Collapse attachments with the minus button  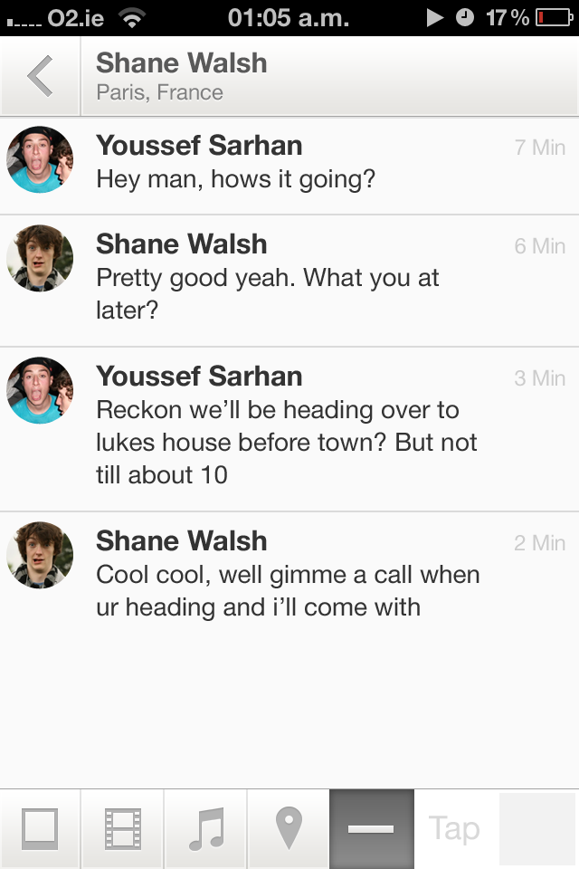(371, 828)
